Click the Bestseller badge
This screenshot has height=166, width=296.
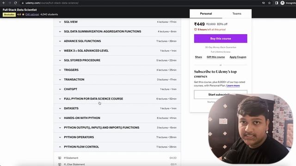pos(9,14)
